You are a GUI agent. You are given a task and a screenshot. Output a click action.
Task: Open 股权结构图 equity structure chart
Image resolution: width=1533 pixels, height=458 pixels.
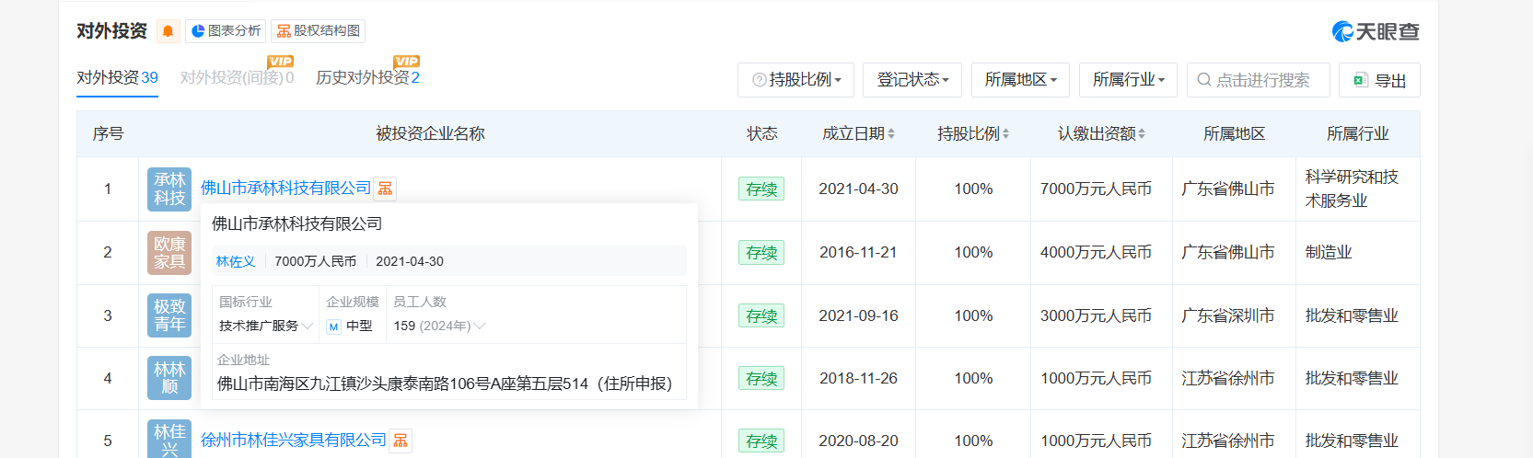[x=319, y=31]
